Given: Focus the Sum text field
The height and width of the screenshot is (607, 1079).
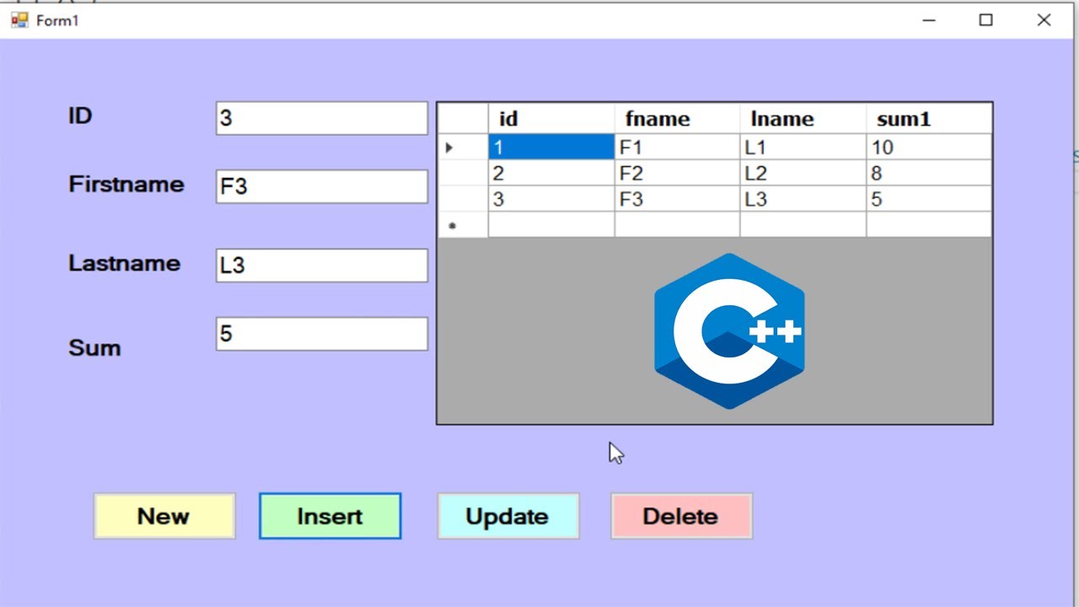Looking at the screenshot, I should tap(322, 334).
